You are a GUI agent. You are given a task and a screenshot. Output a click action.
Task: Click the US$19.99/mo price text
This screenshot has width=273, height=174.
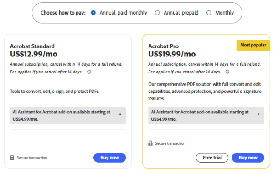(172, 54)
